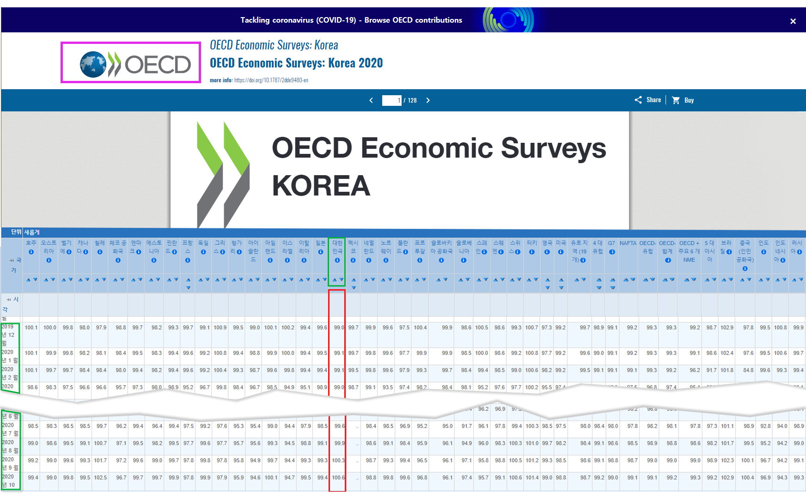Sort NAFTA column ascending with up arrow

click(626, 280)
